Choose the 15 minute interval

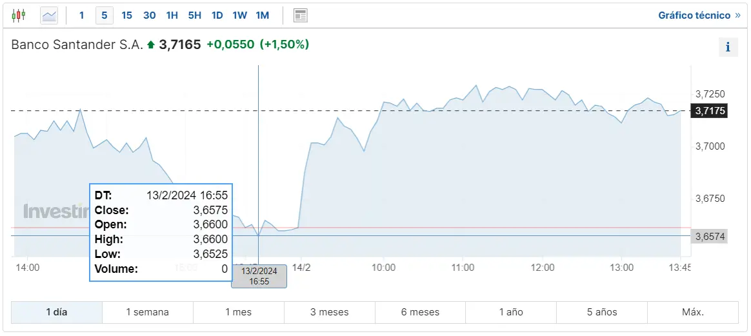click(127, 15)
